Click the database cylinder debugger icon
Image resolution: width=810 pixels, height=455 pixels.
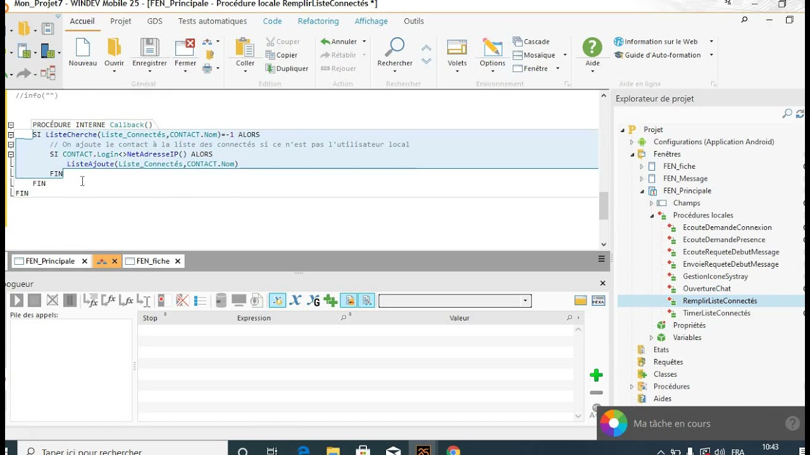pyautogui.click(x=221, y=301)
